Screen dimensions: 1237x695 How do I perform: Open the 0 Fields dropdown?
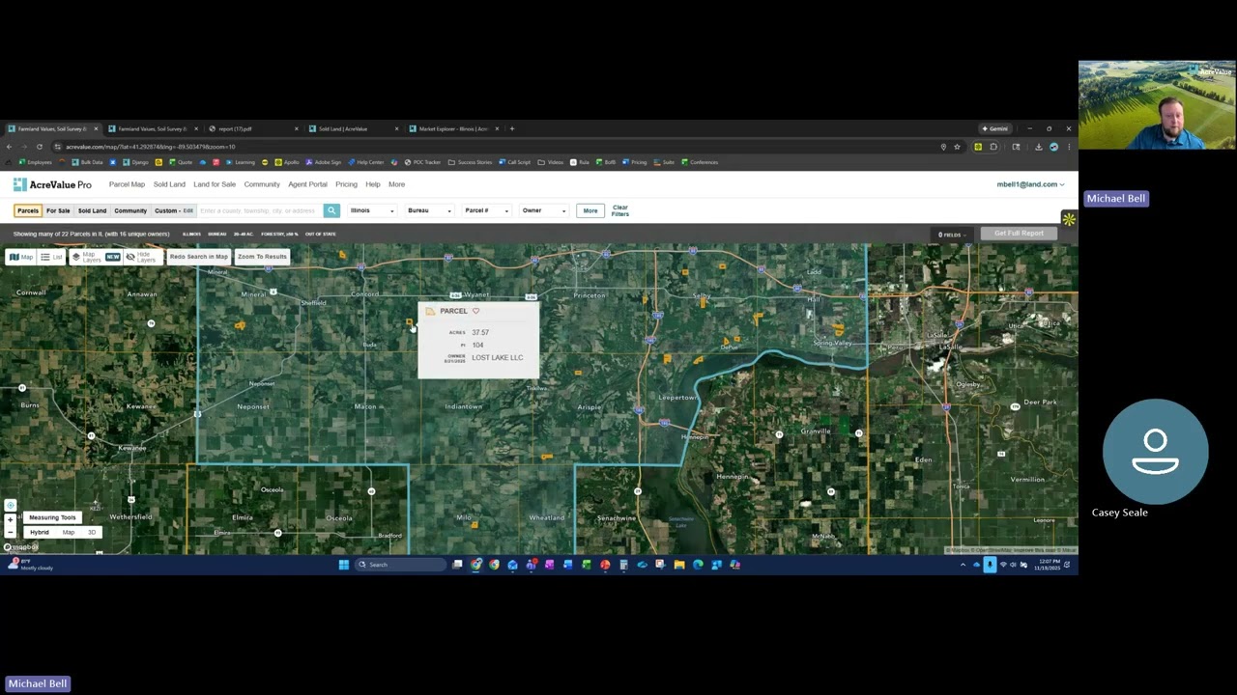(x=951, y=235)
